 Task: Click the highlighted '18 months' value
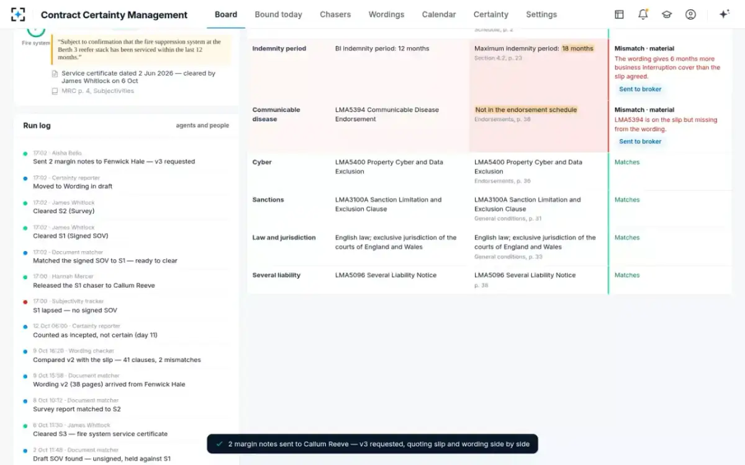[577, 48]
